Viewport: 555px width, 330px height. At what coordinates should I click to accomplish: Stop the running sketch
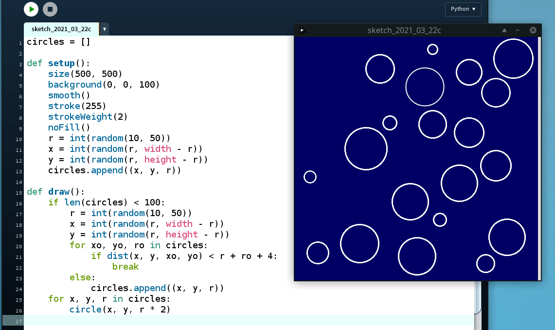click(50, 9)
